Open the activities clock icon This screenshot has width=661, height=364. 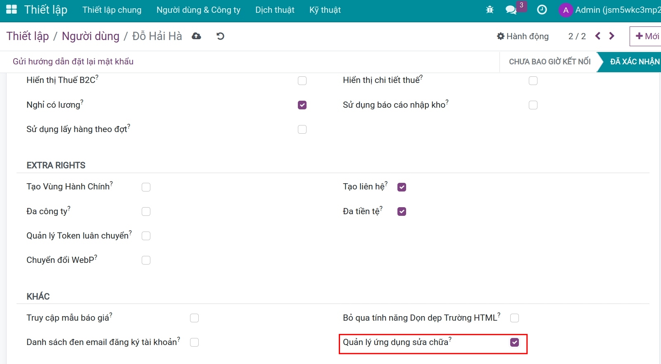pyautogui.click(x=542, y=10)
